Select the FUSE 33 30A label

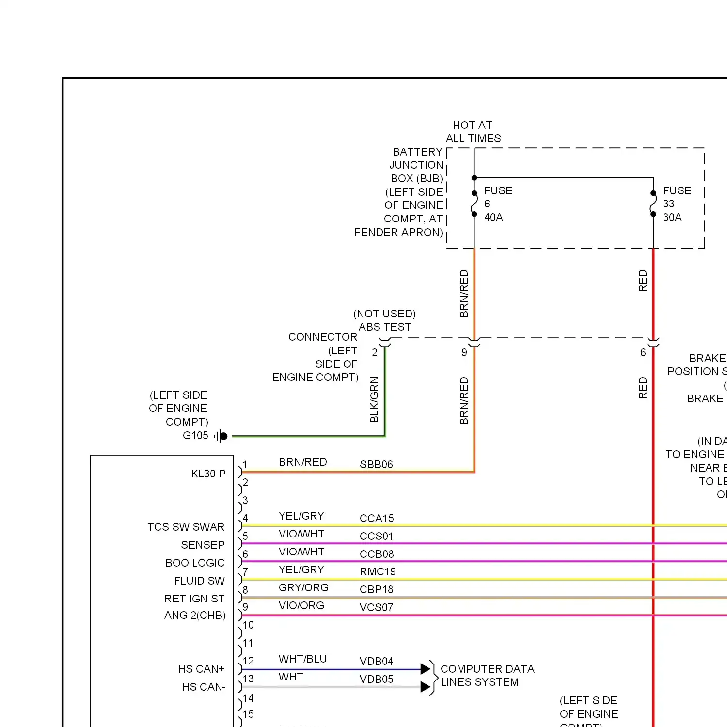coord(677,204)
